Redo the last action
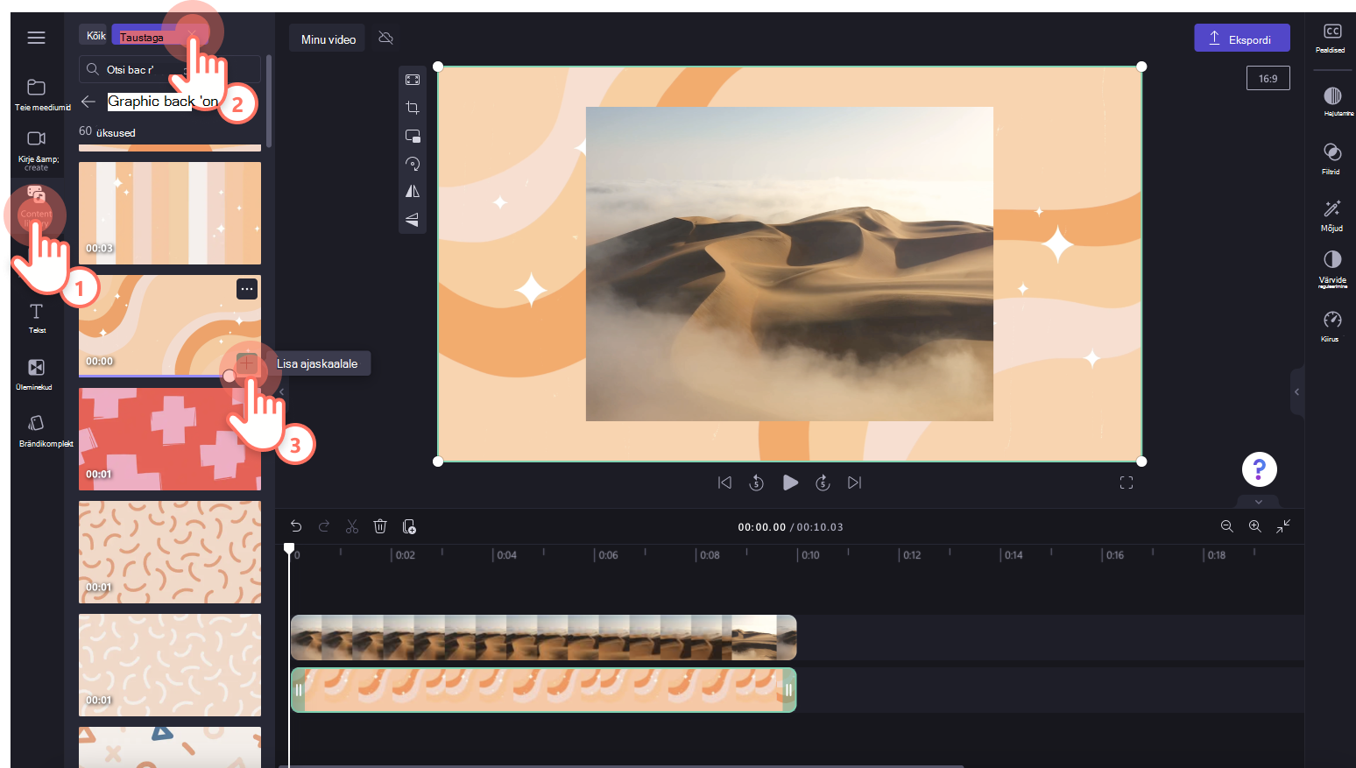Image resolution: width=1356 pixels, height=768 pixels. point(324,526)
